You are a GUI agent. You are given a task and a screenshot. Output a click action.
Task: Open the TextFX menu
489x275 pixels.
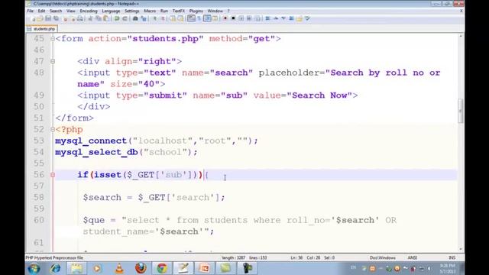tap(179, 11)
